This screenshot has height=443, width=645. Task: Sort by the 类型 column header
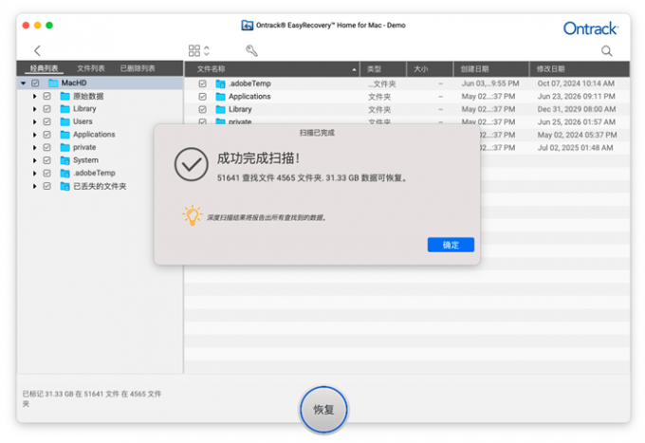[383, 69]
